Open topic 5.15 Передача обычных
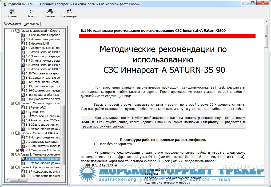Image resolution: width=271 pixels, height=187 pixels. [43, 95]
